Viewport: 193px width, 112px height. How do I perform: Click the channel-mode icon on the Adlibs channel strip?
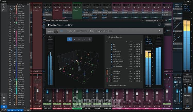[x=150, y=106]
